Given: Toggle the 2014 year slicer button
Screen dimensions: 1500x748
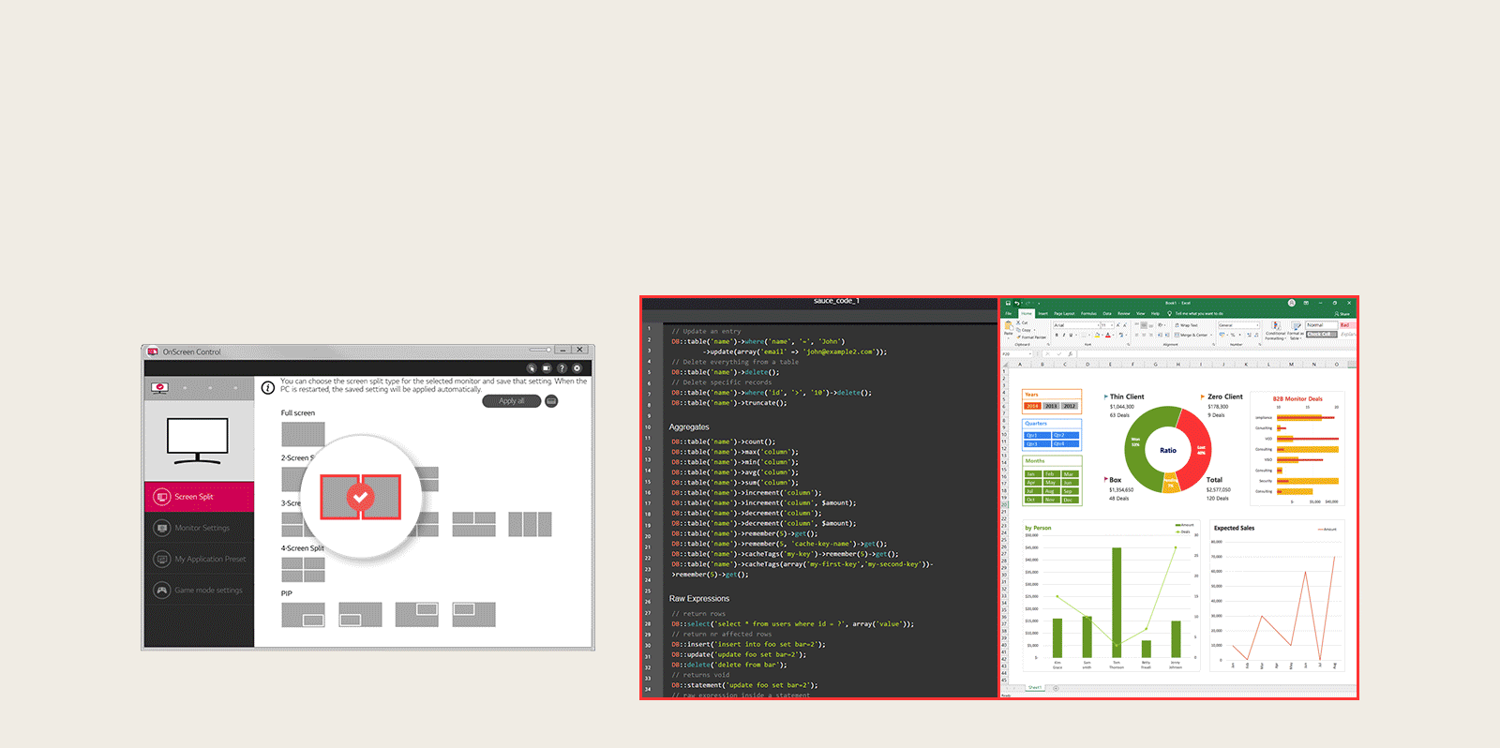Looking at the screenshot, I should 1032,406.
